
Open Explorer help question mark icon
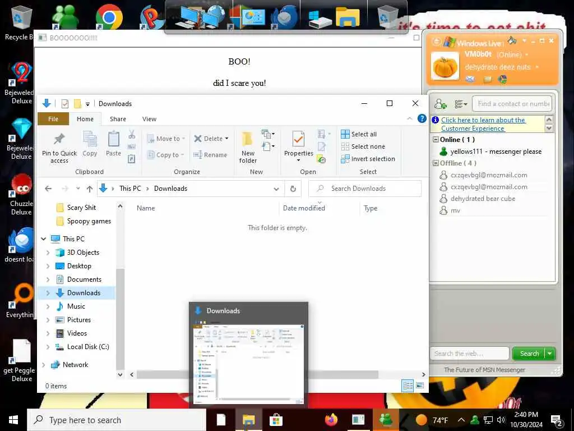(x=422, y=118)
